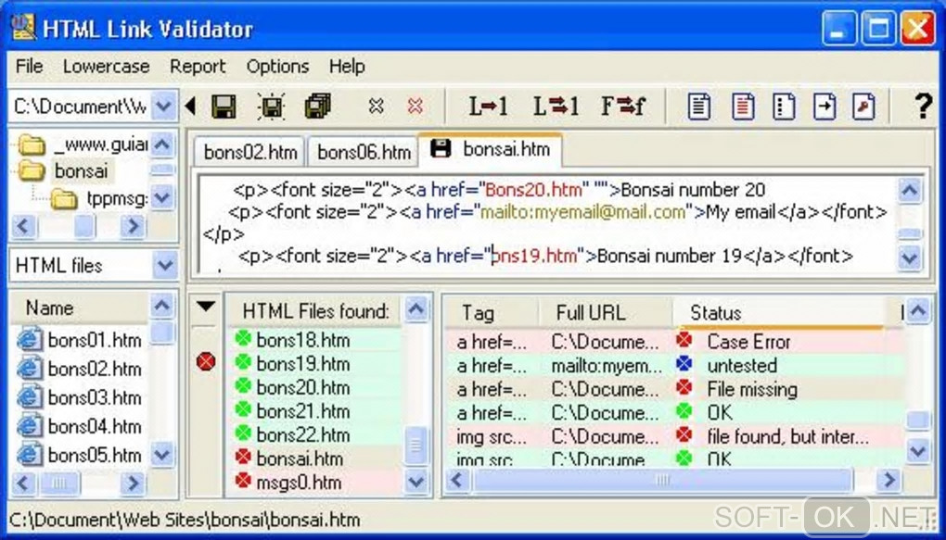
Task: Click the F⇉f lowercase filenames icon
Action: tap(623, 107)
